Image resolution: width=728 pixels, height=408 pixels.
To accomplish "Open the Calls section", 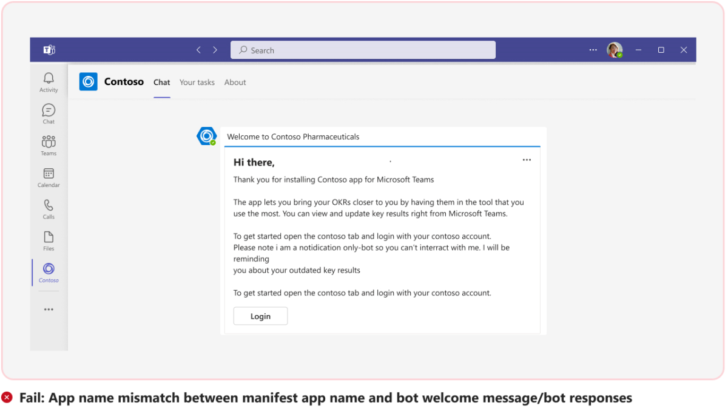I will (x=49, y=208).
